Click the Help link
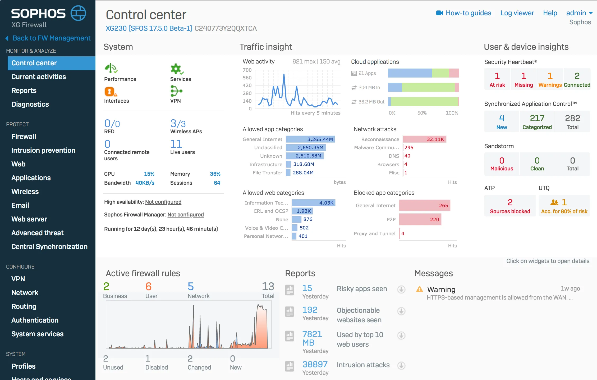The width and height of the screenshot is (597, 380). pos(550,13)
